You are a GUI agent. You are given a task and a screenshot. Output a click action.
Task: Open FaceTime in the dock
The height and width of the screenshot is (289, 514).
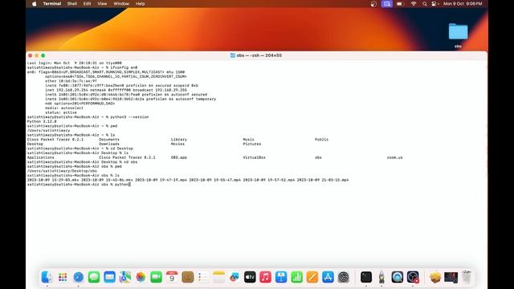pos(156,277)
